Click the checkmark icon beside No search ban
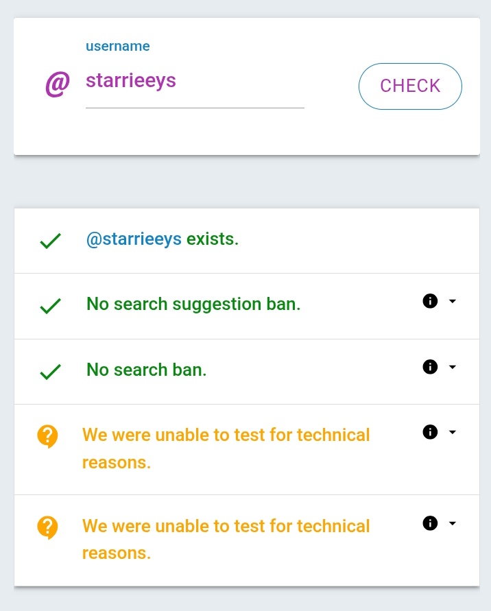The height and width of the screenshot is (611, 491). click(x=51, y=372)
